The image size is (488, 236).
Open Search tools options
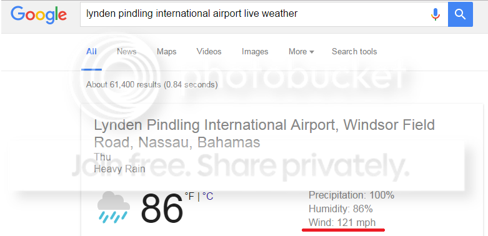point(354,52)
